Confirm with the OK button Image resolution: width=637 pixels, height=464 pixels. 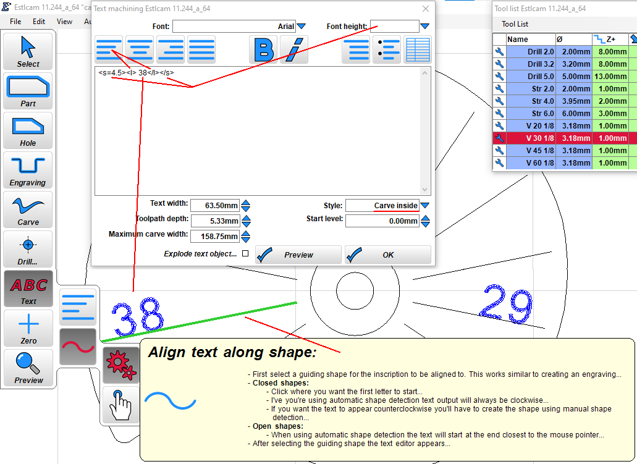click(388, 255)
